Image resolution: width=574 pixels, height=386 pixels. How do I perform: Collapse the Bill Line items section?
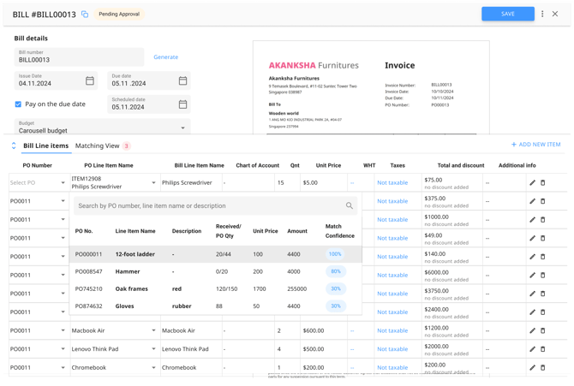coord(14,146)
